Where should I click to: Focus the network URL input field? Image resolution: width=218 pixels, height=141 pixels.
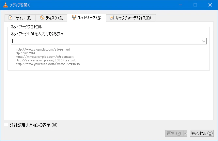(109, 41)
